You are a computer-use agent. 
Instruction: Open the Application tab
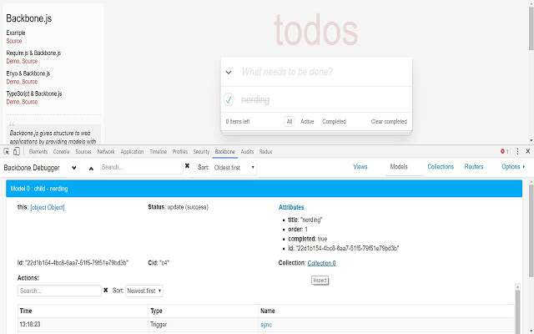click(x=132, y=152)
